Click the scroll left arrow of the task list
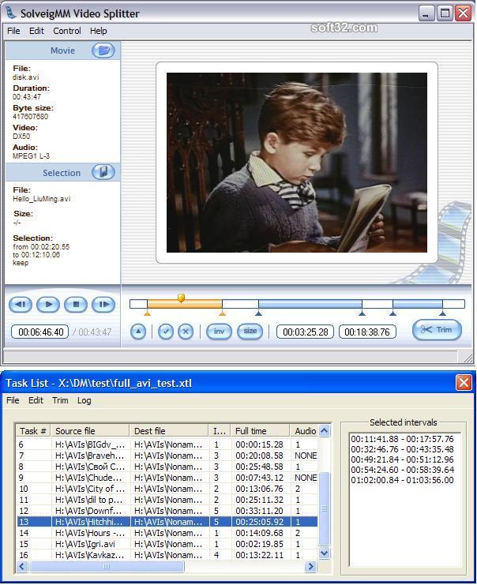The height and width of the screenshot is (585, 477). coord(22,566)
